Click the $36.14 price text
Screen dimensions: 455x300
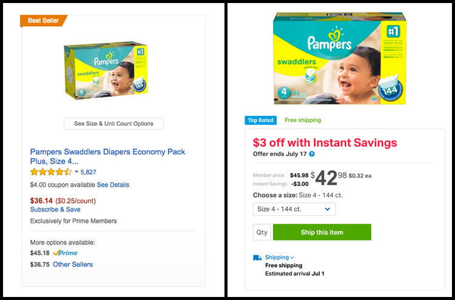(41, 201)
